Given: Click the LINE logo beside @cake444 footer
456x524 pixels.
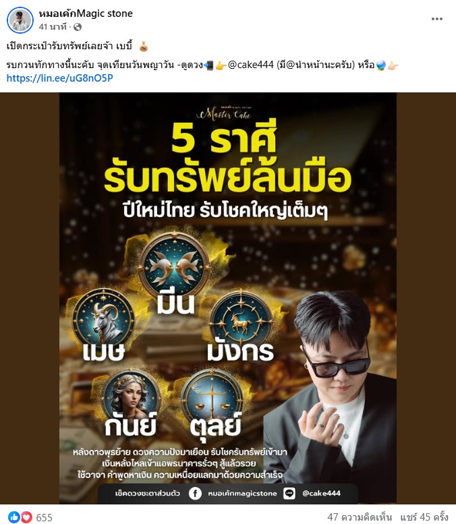Looking at the screenshot, I should (289, 493).
